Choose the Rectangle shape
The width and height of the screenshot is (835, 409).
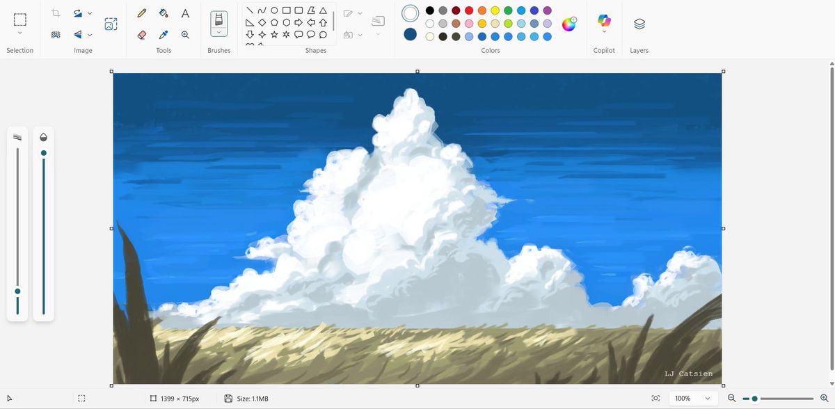pyautogui.click(x=286, y=10)
